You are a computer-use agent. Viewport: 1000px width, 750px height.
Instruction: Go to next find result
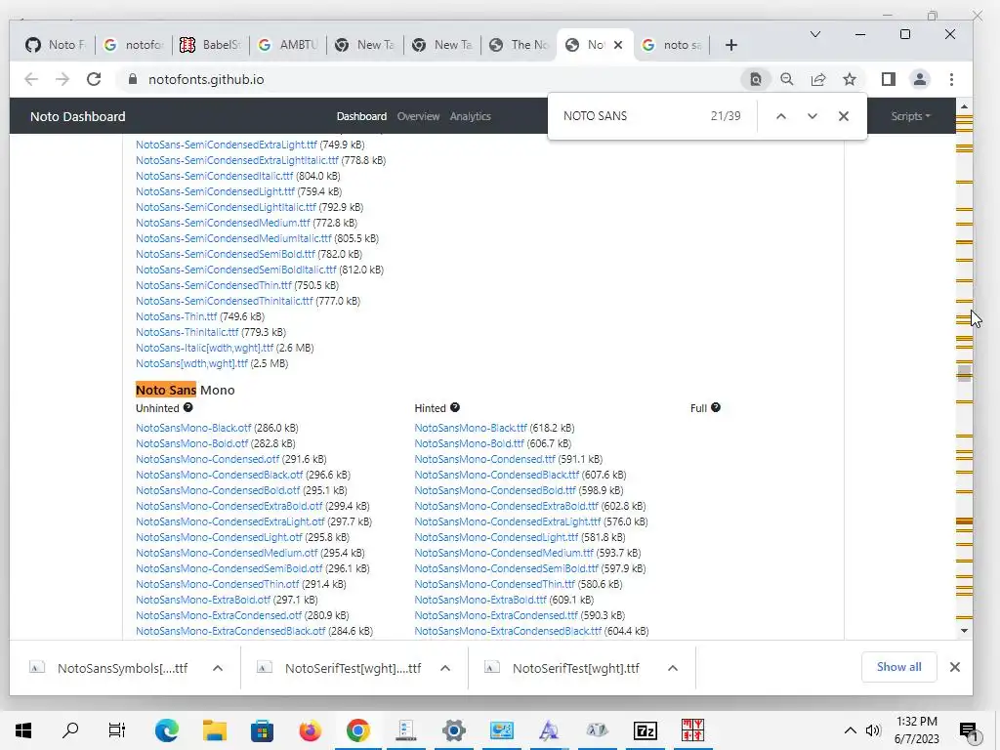812,116
